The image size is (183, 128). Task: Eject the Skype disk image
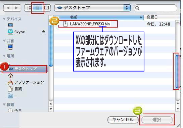(x=44, y=32)
